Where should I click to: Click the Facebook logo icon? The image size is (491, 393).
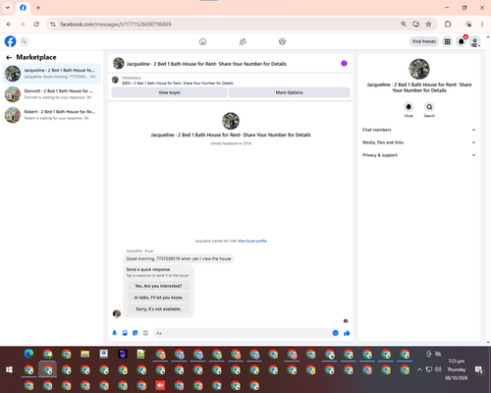tap(10, 41)
